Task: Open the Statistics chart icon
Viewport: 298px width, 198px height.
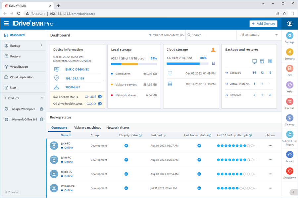Action: (x=289, y=52)
